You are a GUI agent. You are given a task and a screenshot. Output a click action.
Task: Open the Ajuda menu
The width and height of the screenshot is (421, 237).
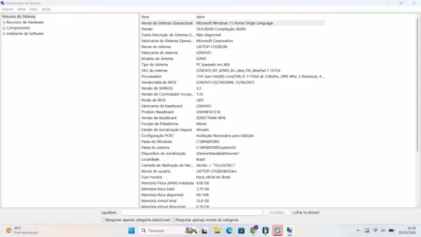(46, 9)
